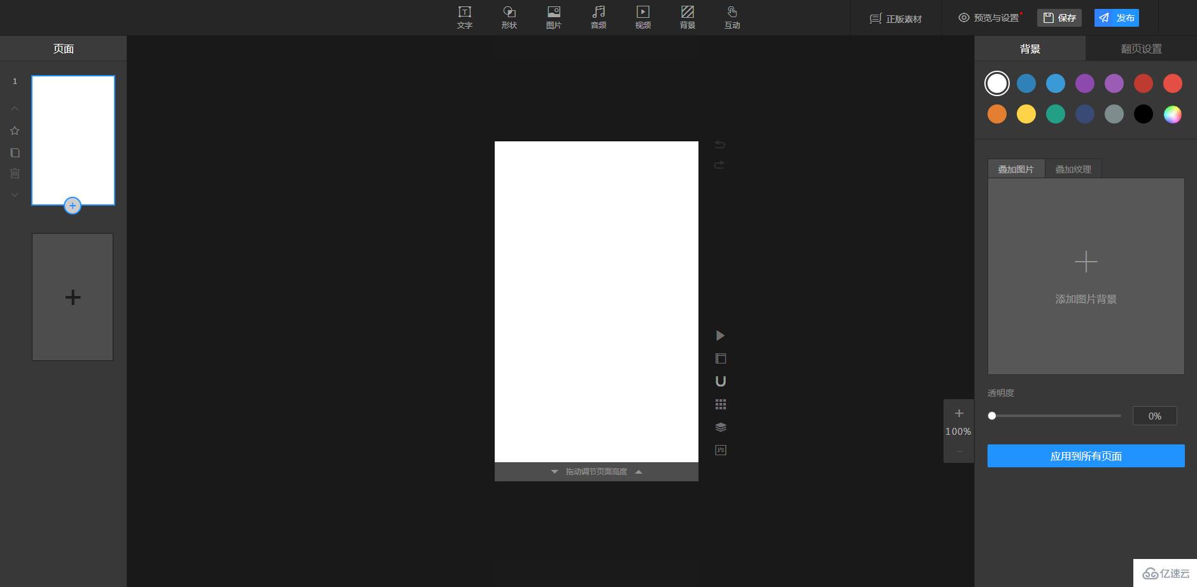Open the 互动 interaction tool

click(732, 18)
